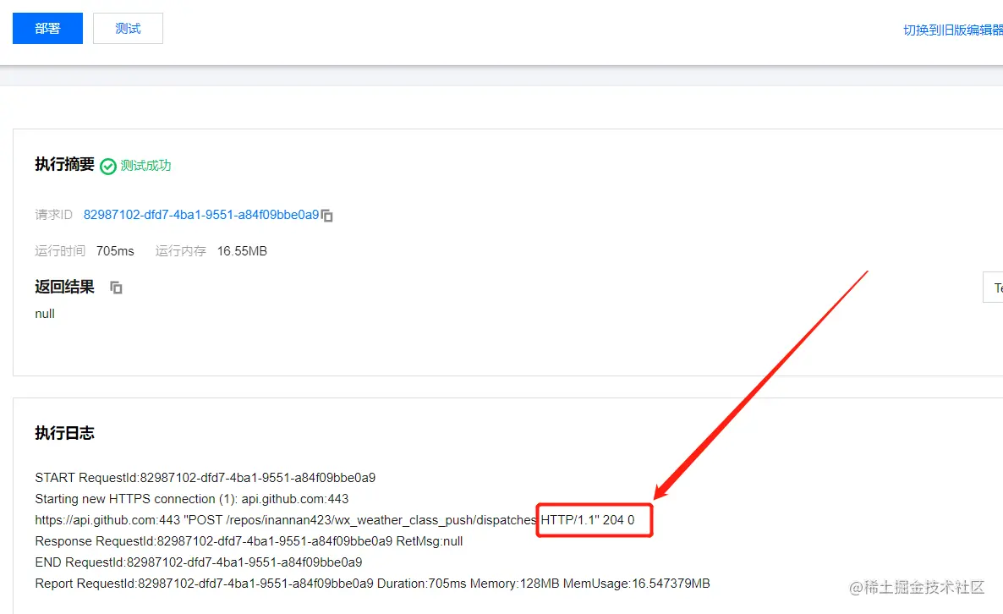Copy the request ID using copy icon
Image resolution: width=1003 pixels, height=614 pixels.
327,216
